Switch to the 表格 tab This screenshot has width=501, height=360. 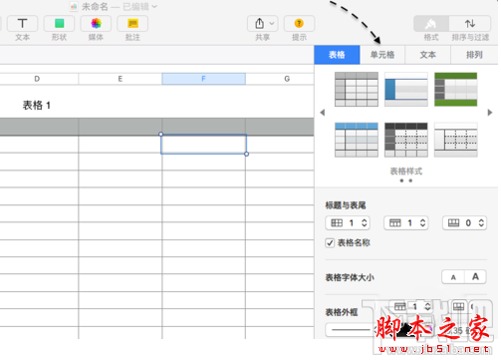(337, 55)
